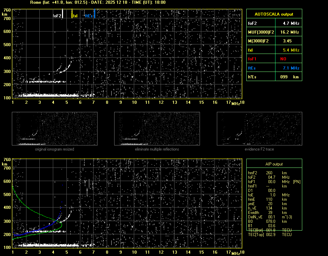Click the AUTOSCALA output table header
The height and width of the screenshot is (256, 328).
[x=274, y=14]
